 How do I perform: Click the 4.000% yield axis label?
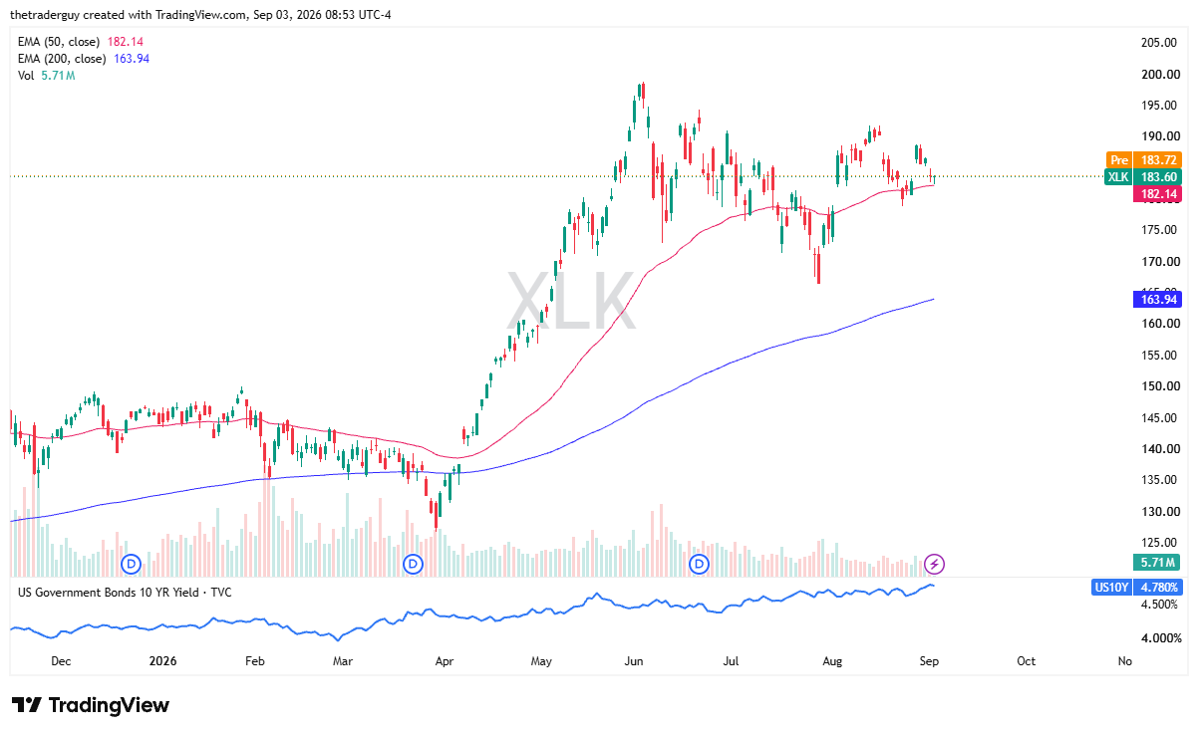pyautogui.click(x=1159, y=638)
